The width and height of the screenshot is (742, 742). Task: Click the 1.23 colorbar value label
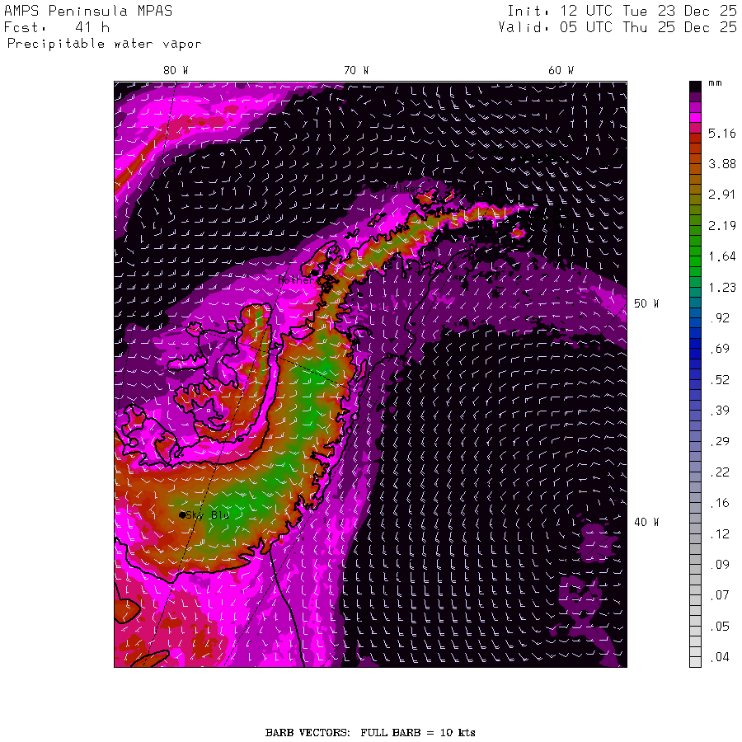pos(722,287)
